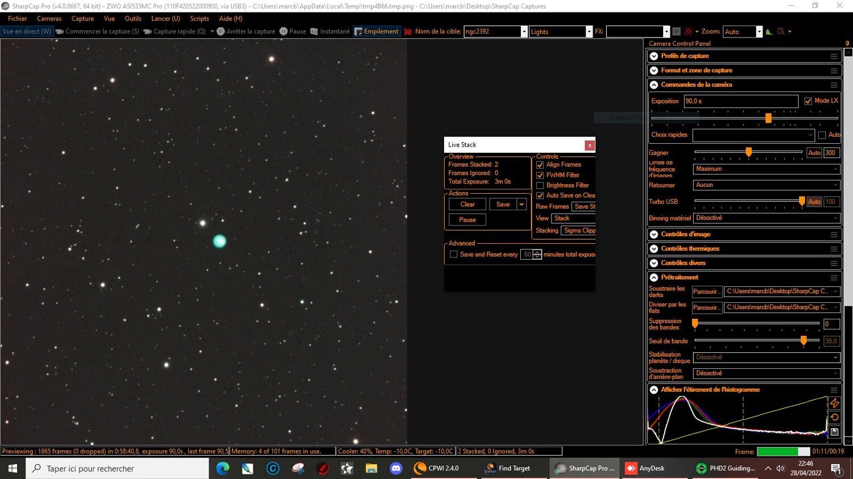Switch to the Vue en direct tab
Viewport: 853px width, 479px height.
pyautogui.click(x=26, y=31)
